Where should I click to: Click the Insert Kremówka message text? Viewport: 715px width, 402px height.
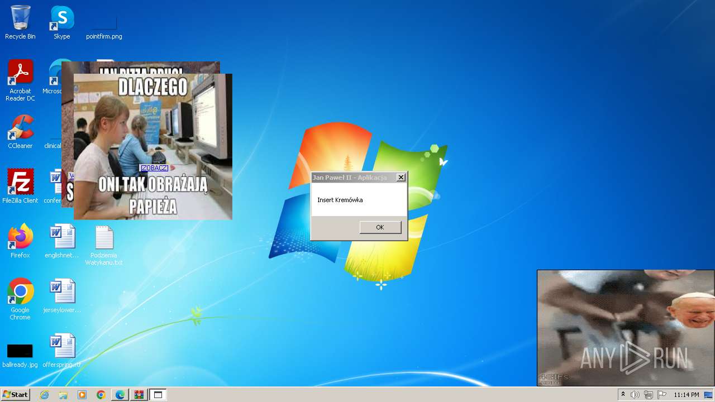[x=340, y=200]
